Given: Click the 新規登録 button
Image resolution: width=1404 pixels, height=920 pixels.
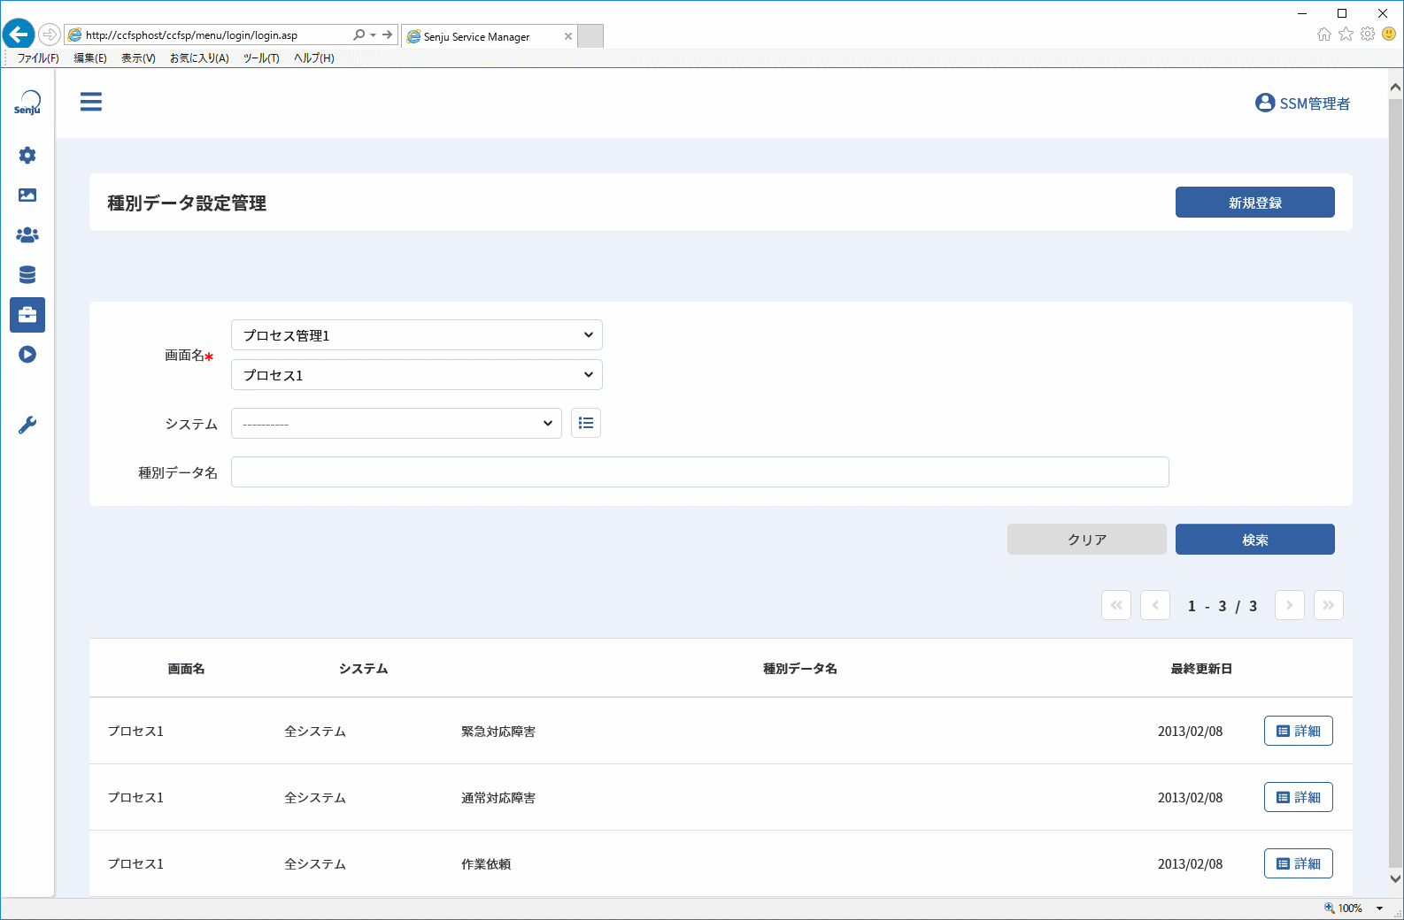Looking at the screenshot, I should 1255,203.
